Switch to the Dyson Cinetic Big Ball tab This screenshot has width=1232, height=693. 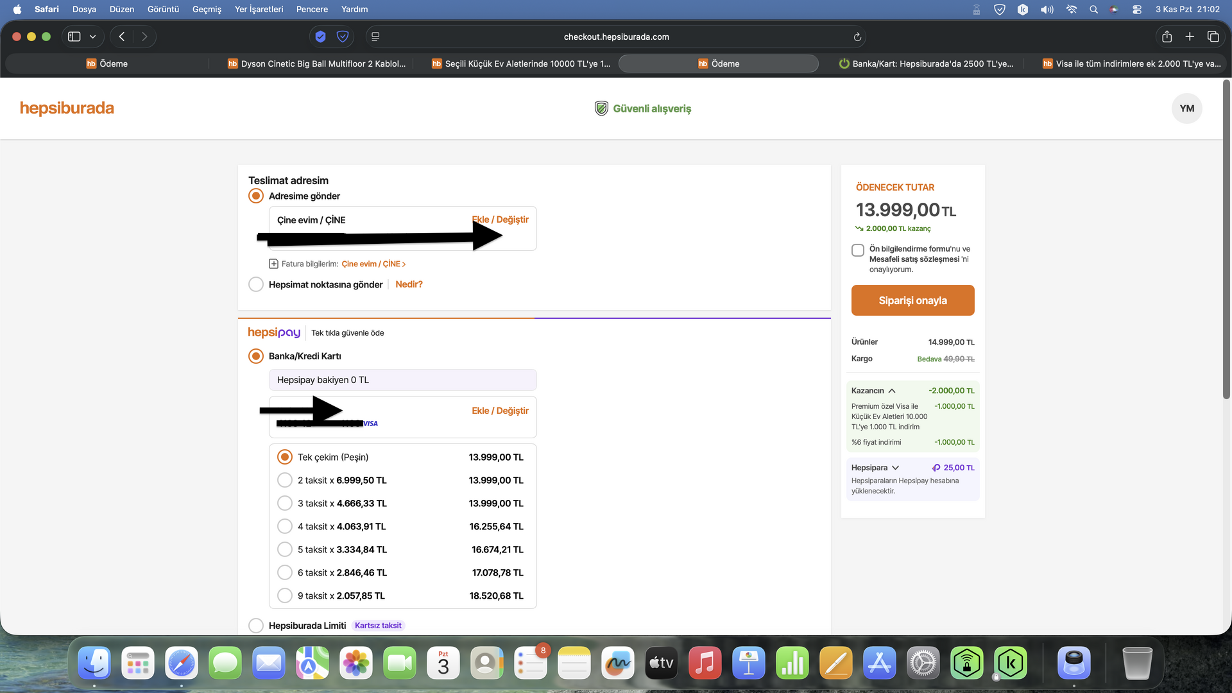tap(317, 64)
